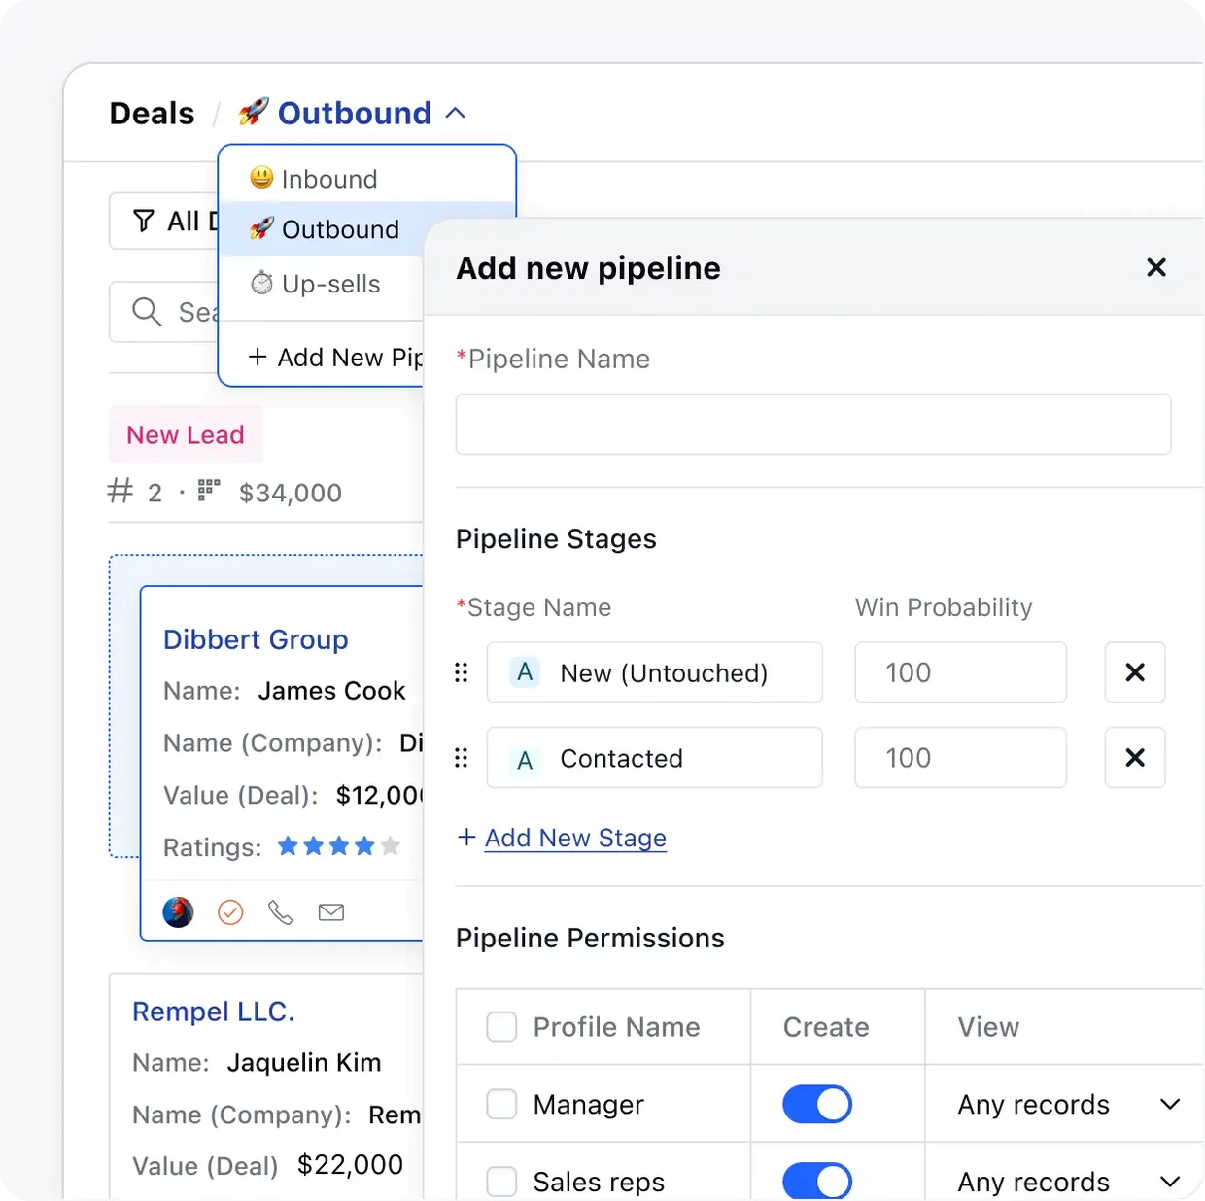Viewport: 1205px width, 1201px height.
Task: Close the Add new pipeline dialog
Action: click(x=1156, y=267)
